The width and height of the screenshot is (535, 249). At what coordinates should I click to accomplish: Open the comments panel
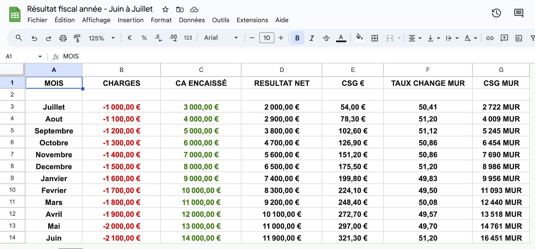coord(519,13)
